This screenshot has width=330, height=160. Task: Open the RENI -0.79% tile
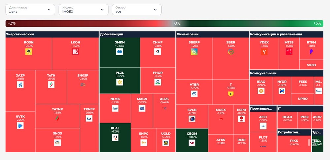click(x=242, y=144)
